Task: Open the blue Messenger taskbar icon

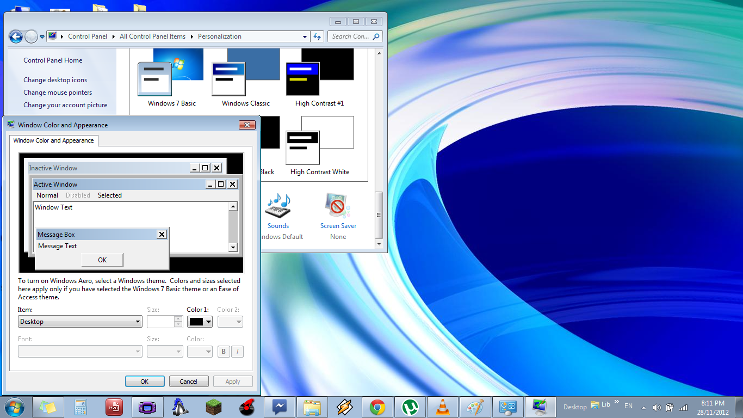Action: pos(279,407)
